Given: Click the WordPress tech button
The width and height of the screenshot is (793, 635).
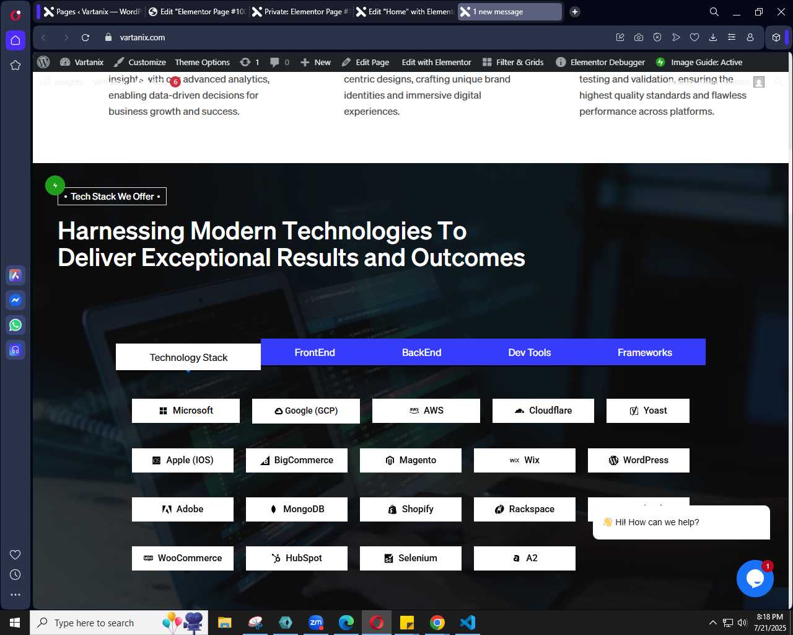Looking at the screenshot, I should [639, 460].
